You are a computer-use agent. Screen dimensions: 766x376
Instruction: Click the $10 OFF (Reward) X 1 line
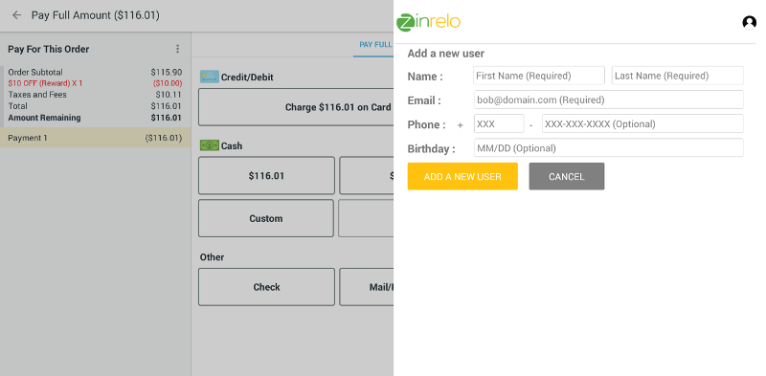(95, 83)
